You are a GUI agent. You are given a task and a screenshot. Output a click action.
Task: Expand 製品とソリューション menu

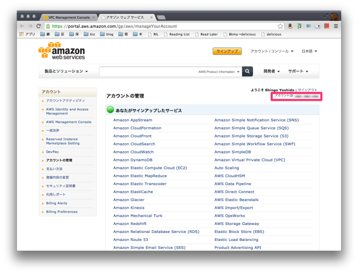66,71
